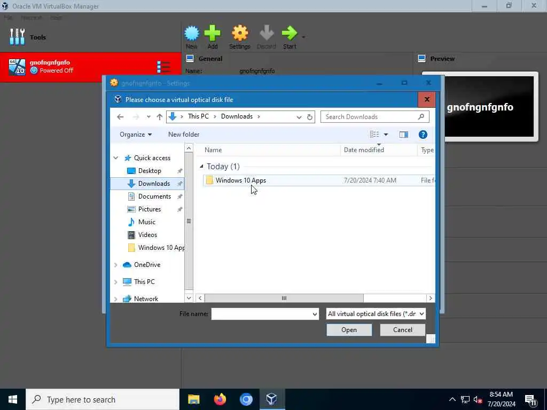The image size is (547, 410).
Task: Open Chrome from the taskbar
Action: point(246,399)
